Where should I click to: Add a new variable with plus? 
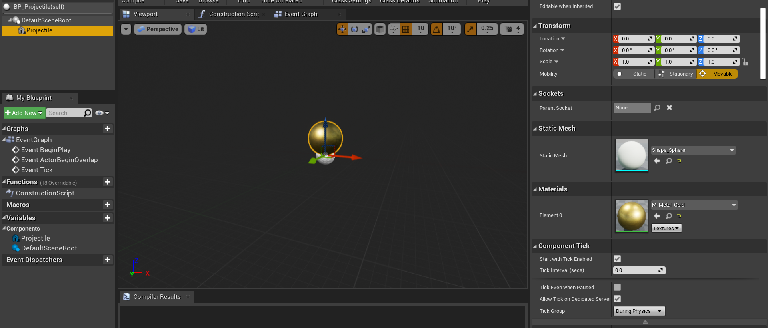tap(108, 218)
